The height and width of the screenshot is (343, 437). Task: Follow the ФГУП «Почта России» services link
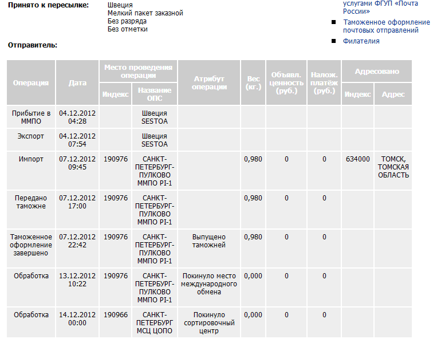(x=380, y=7)
